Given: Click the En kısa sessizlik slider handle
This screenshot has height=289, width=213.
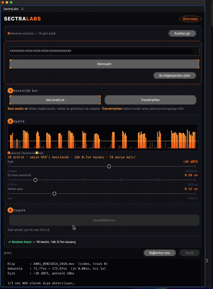Looking at the screenshot, I should (35, 180).
